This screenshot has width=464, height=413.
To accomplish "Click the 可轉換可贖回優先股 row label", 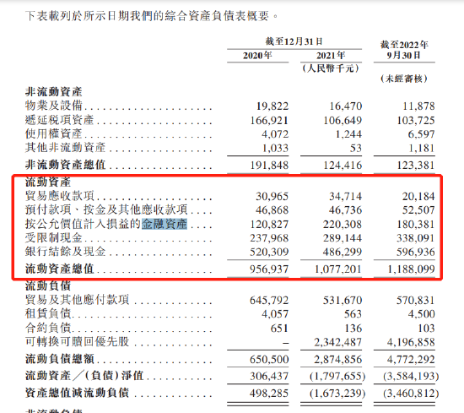I will pyautogui.click(x=77, y=341).
